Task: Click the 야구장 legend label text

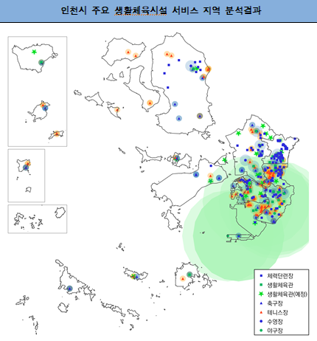Action: click(x=275, y=330)
